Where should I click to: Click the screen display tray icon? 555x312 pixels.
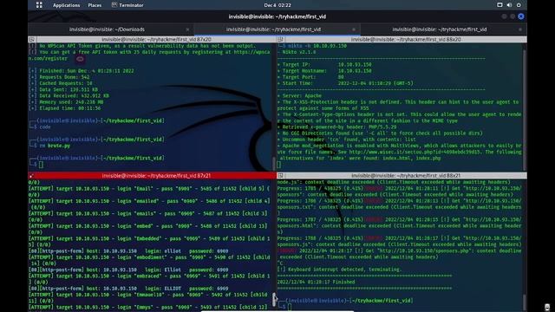(x=499, y=5)
